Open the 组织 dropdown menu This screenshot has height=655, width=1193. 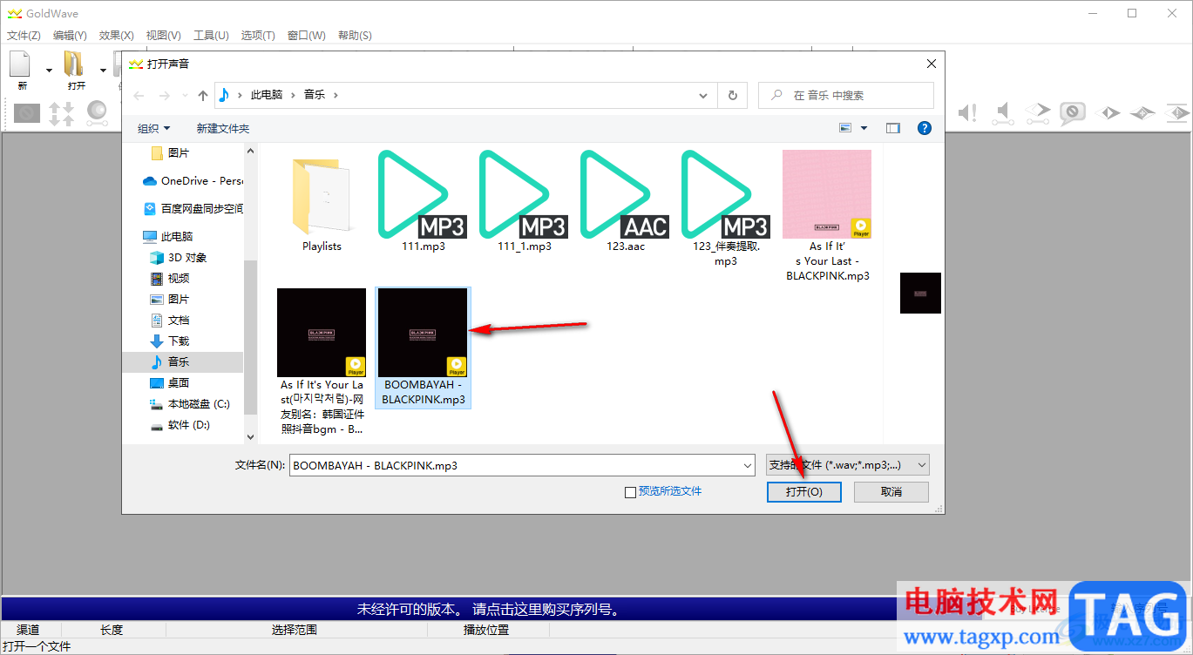click(154, 128)
